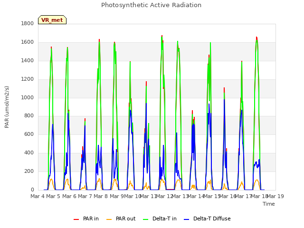Image resolution: width=304 pixels, height=228 pixels.
Task: Select the Delta-T in legend label
Action: [164, 218]
